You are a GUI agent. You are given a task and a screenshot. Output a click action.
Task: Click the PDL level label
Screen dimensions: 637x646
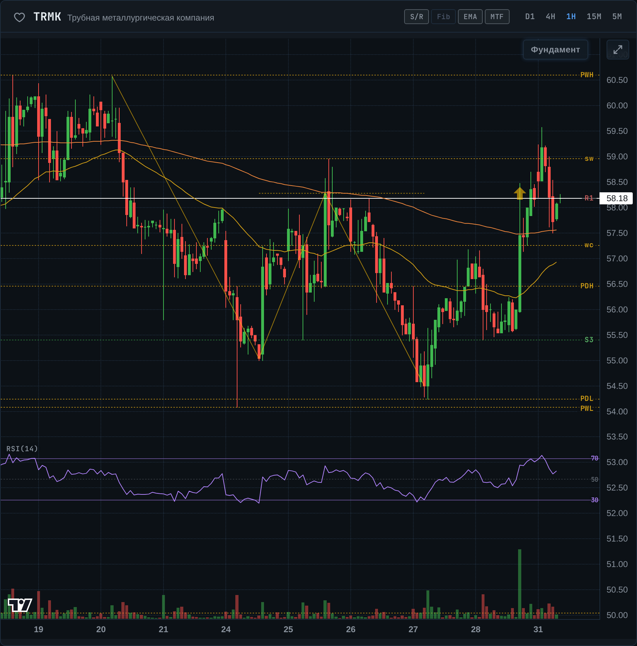click(587, 399)
